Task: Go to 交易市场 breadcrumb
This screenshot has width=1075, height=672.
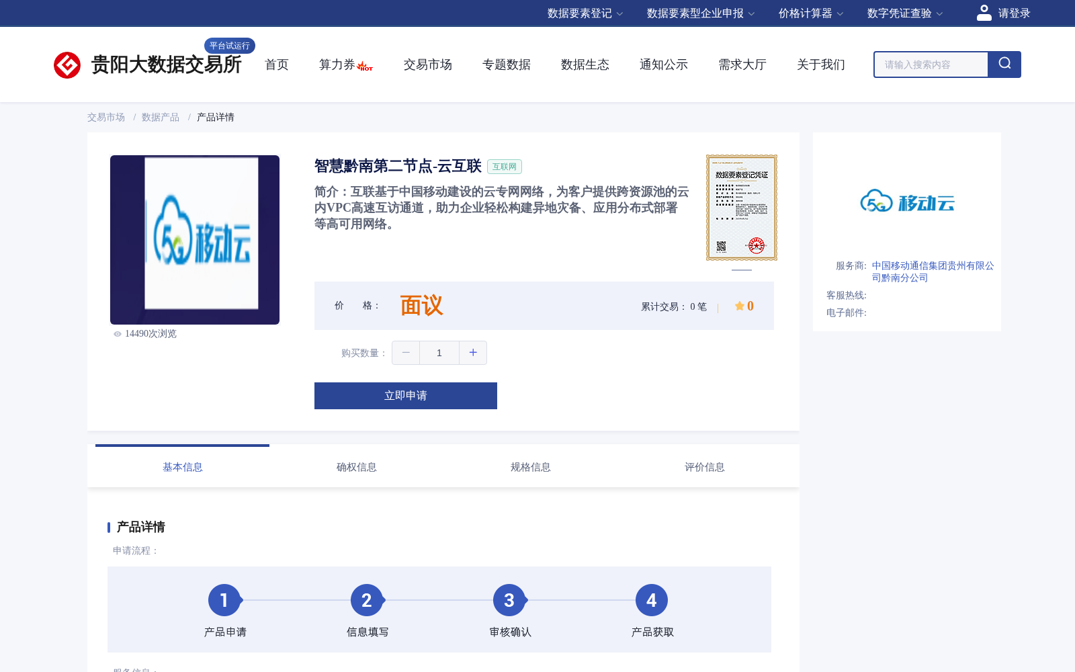Action: pos(106,117)
